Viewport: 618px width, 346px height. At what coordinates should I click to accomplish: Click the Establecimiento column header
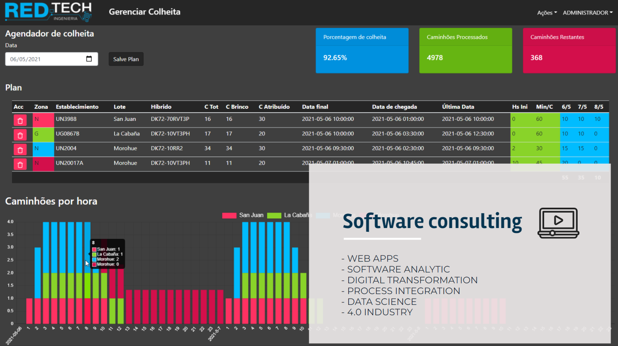coord(77,107)
